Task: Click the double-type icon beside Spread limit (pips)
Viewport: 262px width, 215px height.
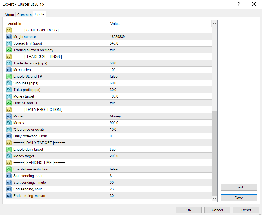Action: point(9,43)
